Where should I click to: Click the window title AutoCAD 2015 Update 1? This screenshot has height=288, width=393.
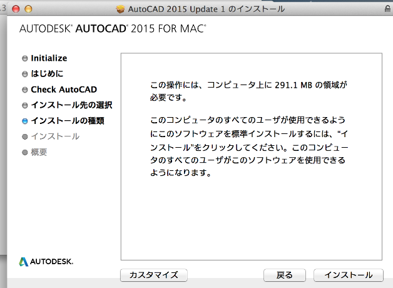coord(207,9)
